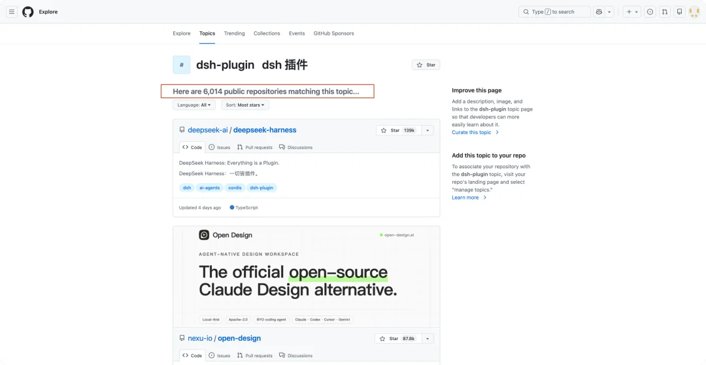Click the 139k star count badge

(410, 130)
